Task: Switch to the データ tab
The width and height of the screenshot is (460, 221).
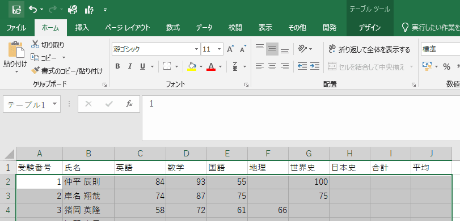Action: (204, 28)
